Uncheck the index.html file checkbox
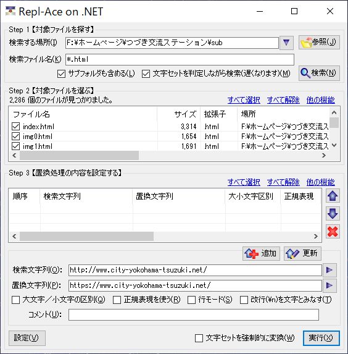This screenshot has width=348, height=354. point(16,127)
